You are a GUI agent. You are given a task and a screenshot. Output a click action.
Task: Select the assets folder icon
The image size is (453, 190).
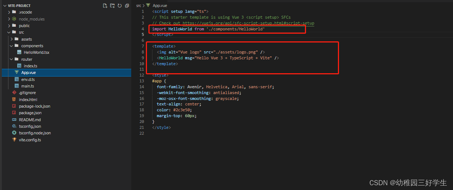16,39
